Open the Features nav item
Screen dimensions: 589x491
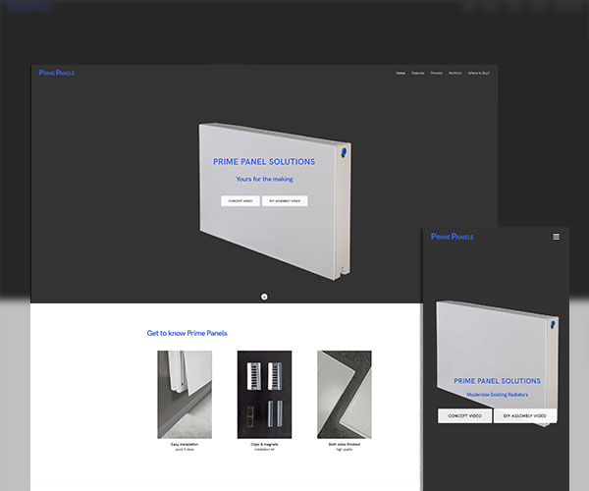pos(418,73)
